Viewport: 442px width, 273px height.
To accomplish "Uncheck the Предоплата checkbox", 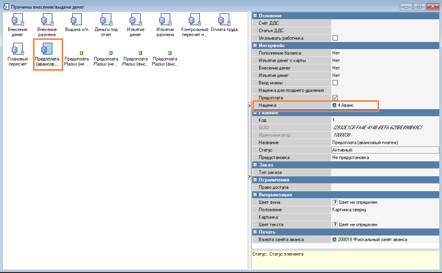I will click(x=335, y=98).
